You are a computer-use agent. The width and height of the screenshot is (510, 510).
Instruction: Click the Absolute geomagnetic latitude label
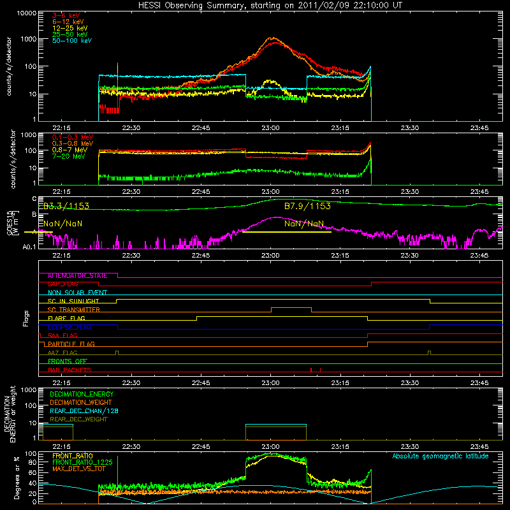pyautogui.click(x=441, y=456)
